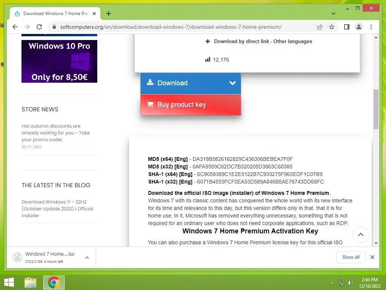
Task: Click the page scrollbar thumb
Action: (376, 109)
